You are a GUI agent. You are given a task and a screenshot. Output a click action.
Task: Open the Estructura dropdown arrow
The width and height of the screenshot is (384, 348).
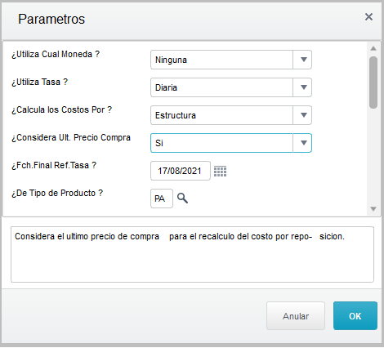click(x=303, y=115)
